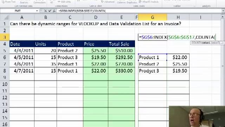The height and width of the screenshot is (127, 225).
Task: Click the title text cell in row 1
Action: pos(96,24)
